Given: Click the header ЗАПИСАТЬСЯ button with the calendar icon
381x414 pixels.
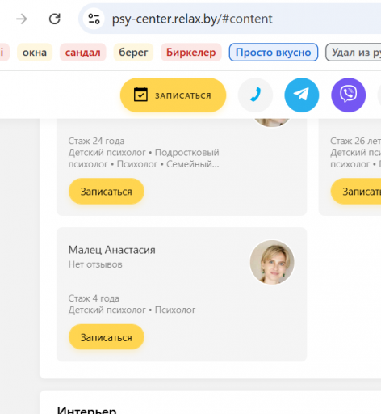Looking at the screenshot, I should 173,95.
